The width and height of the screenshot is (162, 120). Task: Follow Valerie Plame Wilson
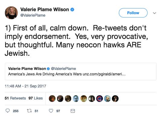click(x=133, y=13)
